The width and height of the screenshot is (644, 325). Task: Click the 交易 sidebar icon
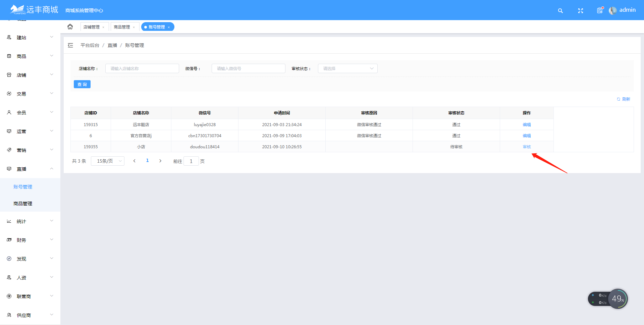[9, 94]
